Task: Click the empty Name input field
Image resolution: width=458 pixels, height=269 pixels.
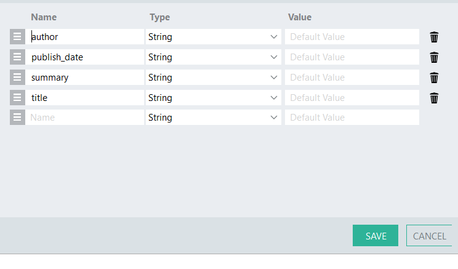Action: (85, 118)
